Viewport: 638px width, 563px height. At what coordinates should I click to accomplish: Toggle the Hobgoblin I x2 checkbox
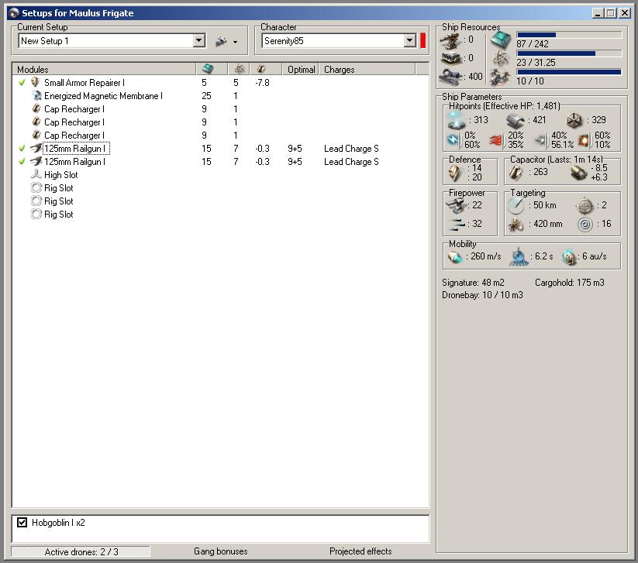(x=22, y=523)
